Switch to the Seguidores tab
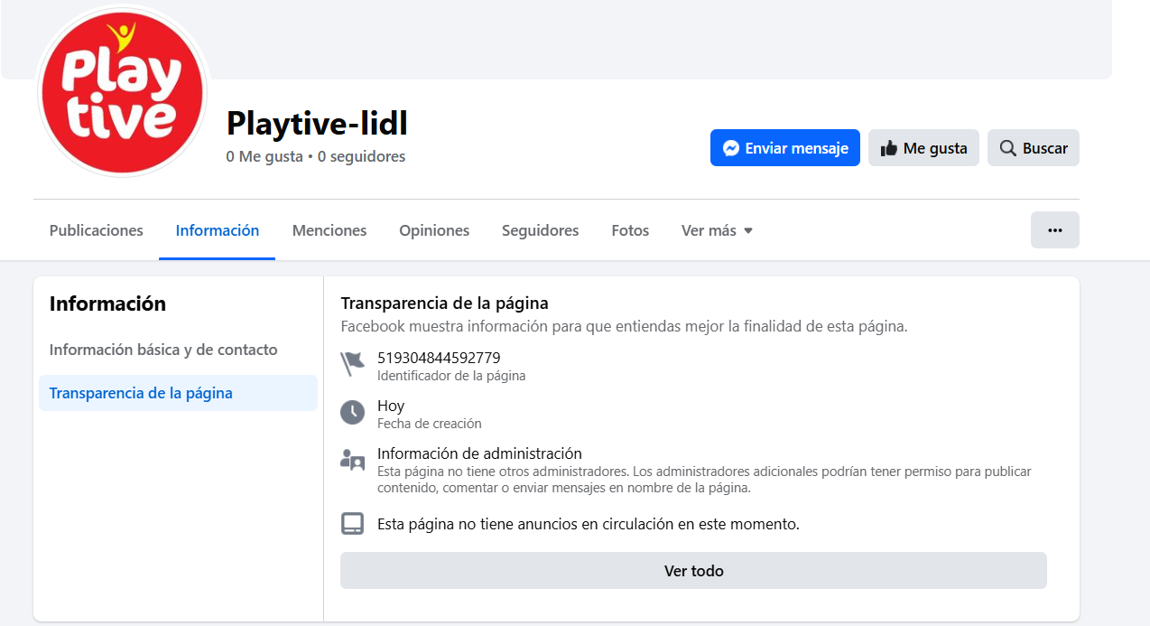1150x626 pixels. [541, 230]
